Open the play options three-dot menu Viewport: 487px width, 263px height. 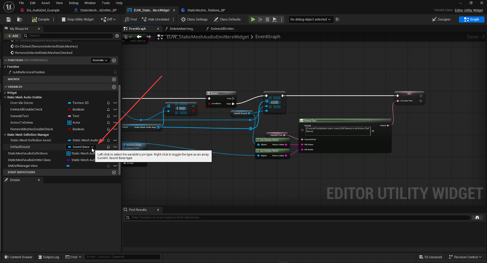point(282,19)
